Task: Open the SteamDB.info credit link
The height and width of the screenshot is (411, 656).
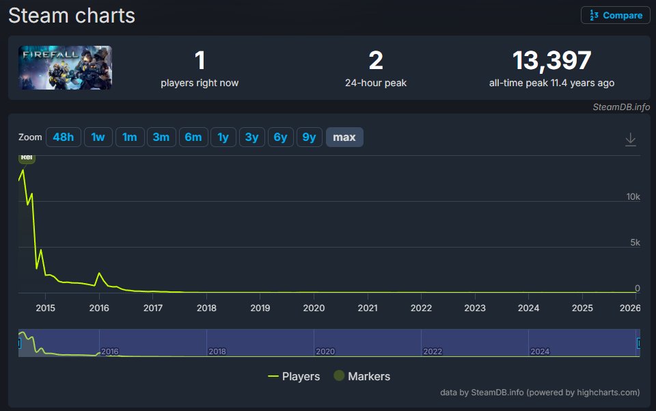Action: point(621,107)
